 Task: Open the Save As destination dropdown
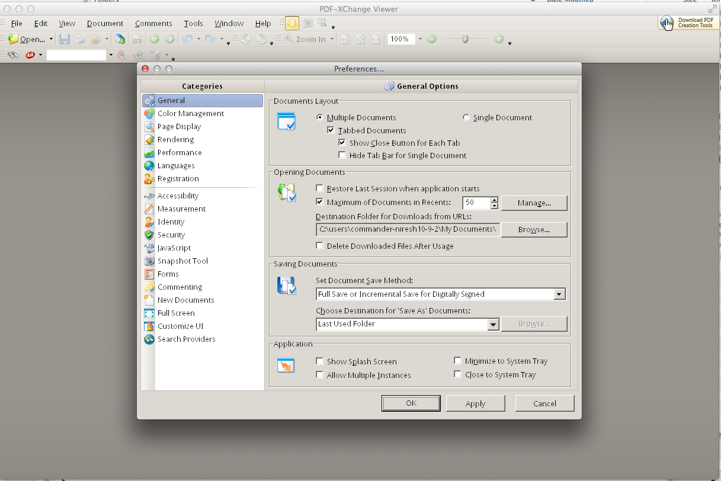click(x=493, y=324)
